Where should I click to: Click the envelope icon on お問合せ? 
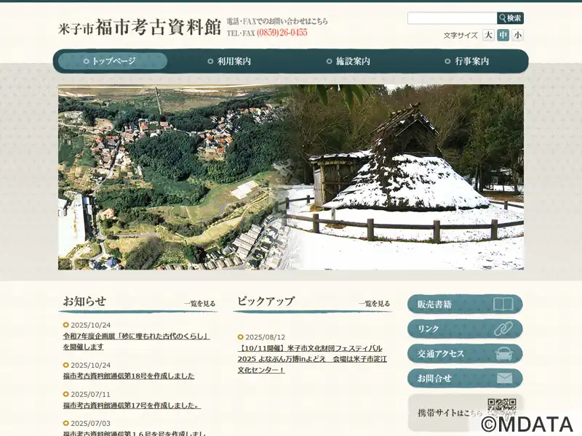[504, 378]
